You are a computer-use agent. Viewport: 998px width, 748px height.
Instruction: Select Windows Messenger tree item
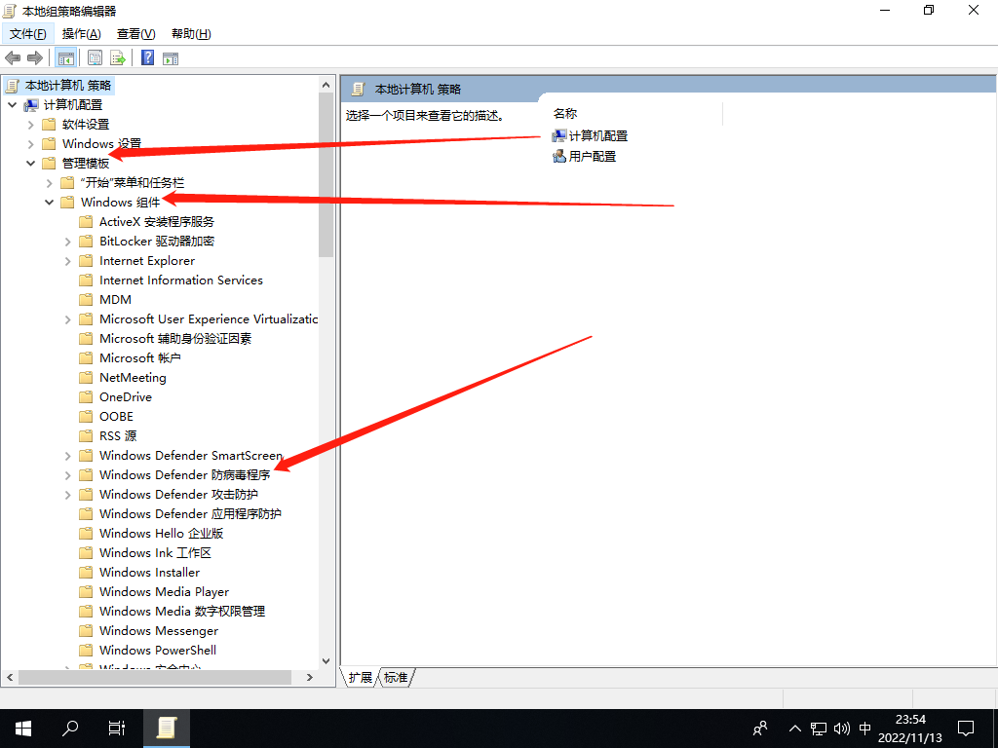pos(159,631)
